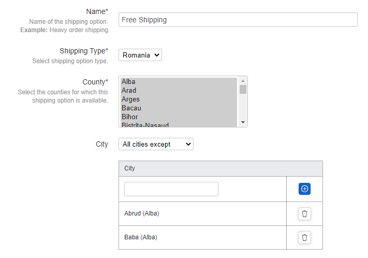Click the Name field containing Free Shipping

(238, 20)
